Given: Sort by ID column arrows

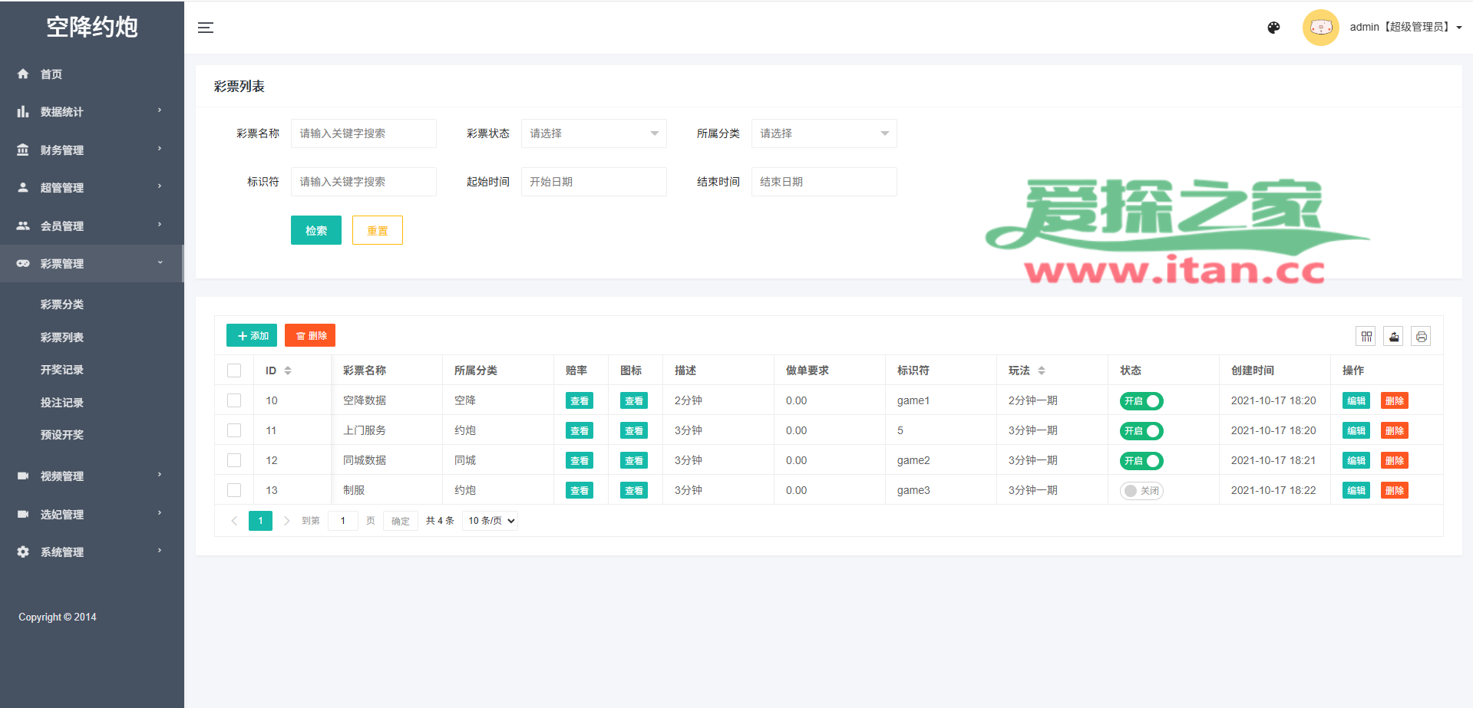Looking at the screenshot, I should (x=288, y=370).
